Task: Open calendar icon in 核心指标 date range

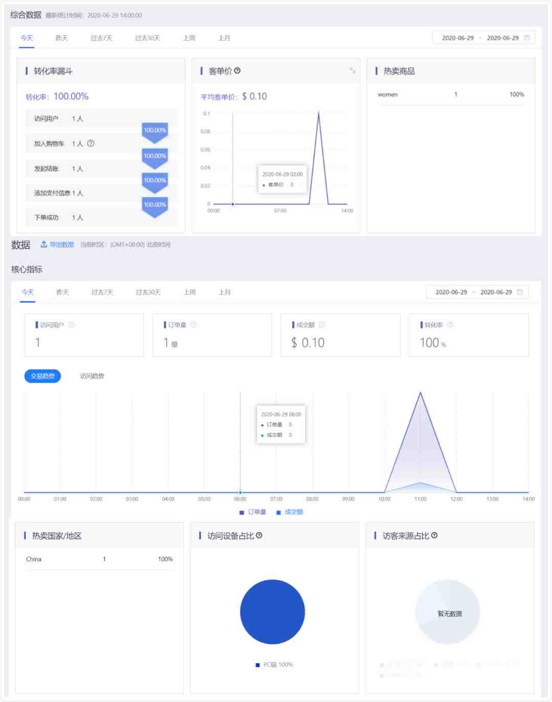Action: tap(520, 292)
